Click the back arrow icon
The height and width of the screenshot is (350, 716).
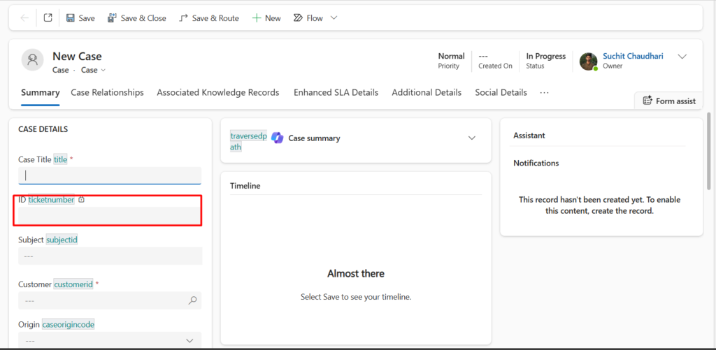coord(24,18)
